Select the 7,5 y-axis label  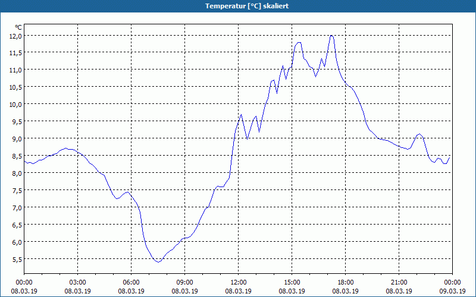[x=18, y=191]
